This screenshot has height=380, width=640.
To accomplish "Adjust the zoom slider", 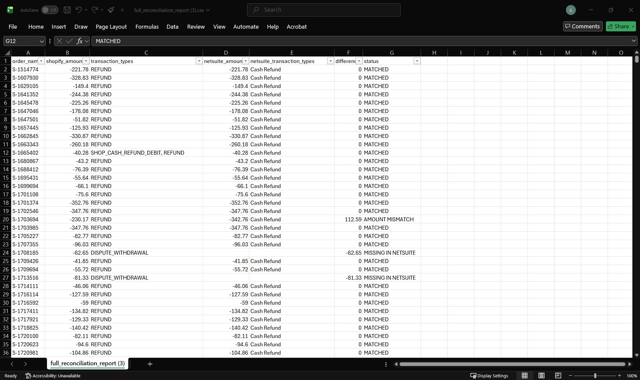I will tap(595, 375).
